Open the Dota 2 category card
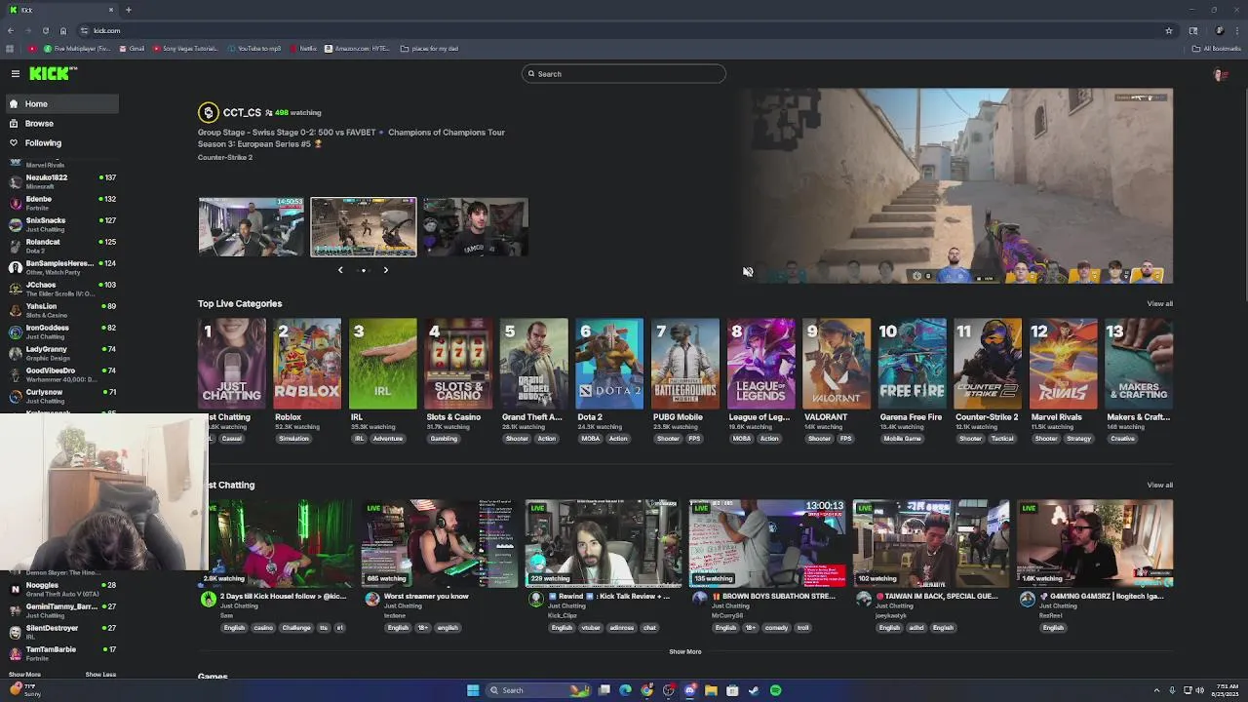 [609, 364]
